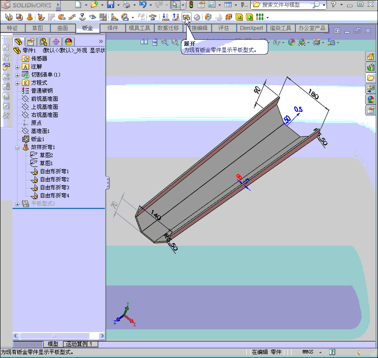The image size is (378, 358).
Task: Click the Flatten sheet metal icon
Action: [186, 17]
